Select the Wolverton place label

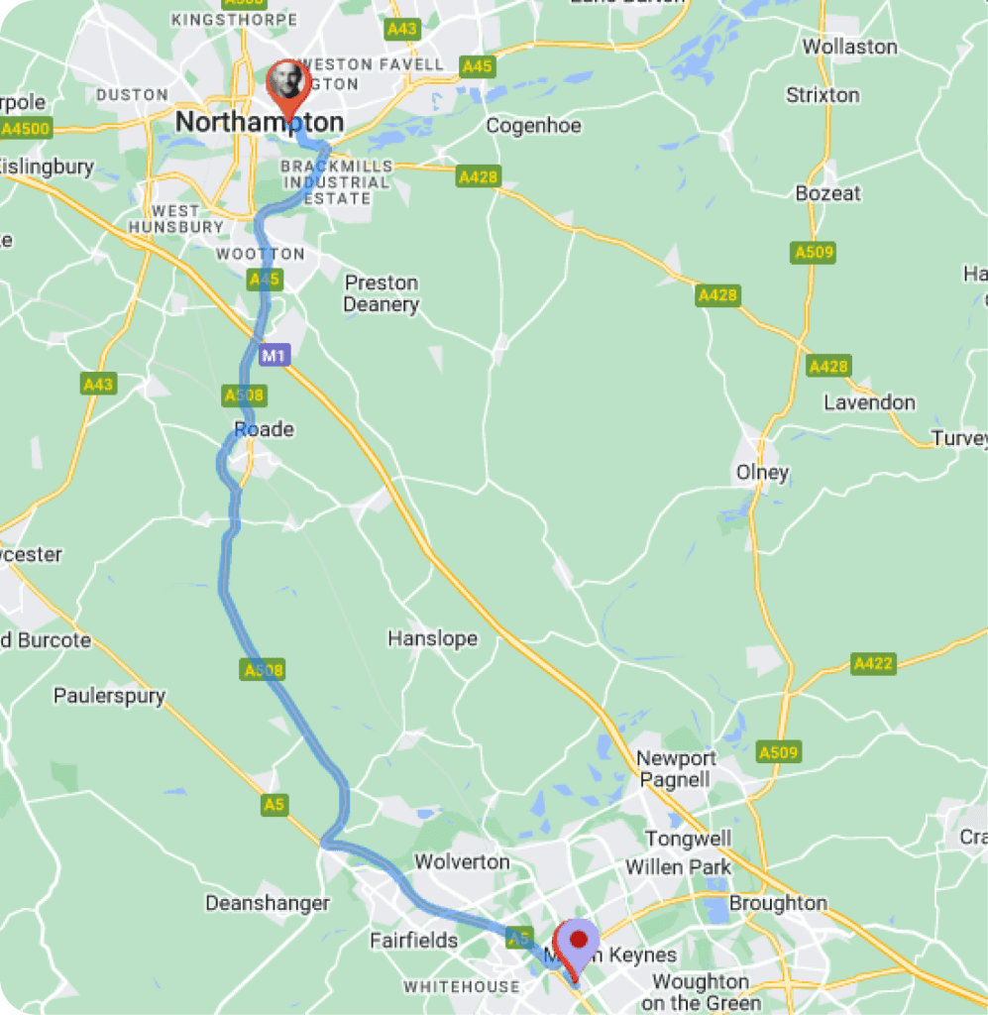coord(462,862)
